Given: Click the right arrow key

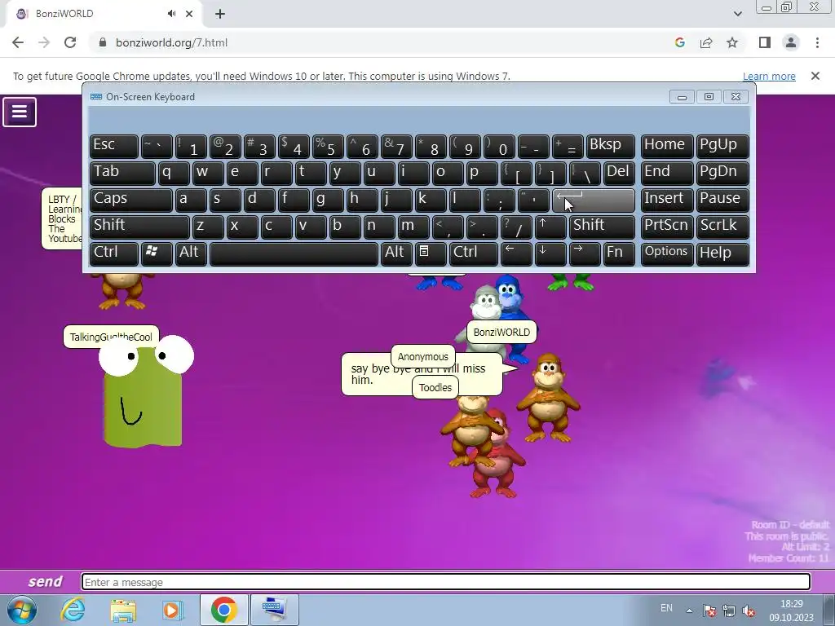Looking at the screenshot, I should click(584, 253).
